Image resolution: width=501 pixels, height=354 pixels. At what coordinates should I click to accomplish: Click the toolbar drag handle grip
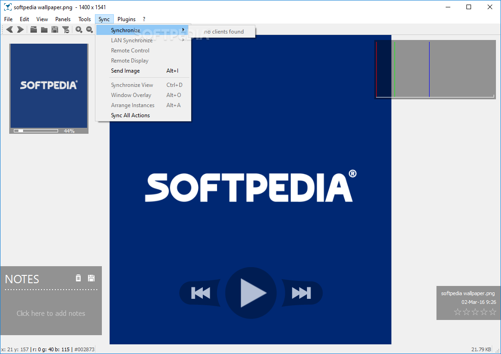coord(3,29)
